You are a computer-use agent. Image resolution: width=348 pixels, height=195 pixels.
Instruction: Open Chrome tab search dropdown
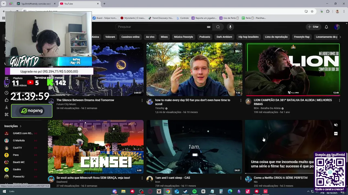pyautogui.click(x=4, y=4)
